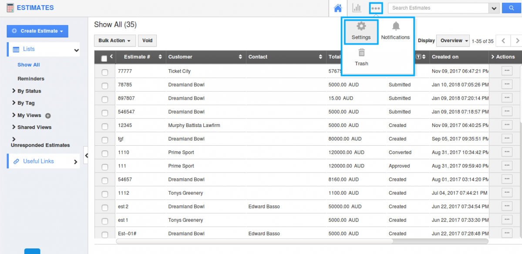Open actions menu for estimate 1112
The height and width of the screenshot is (254, 522).
[507, 193]
